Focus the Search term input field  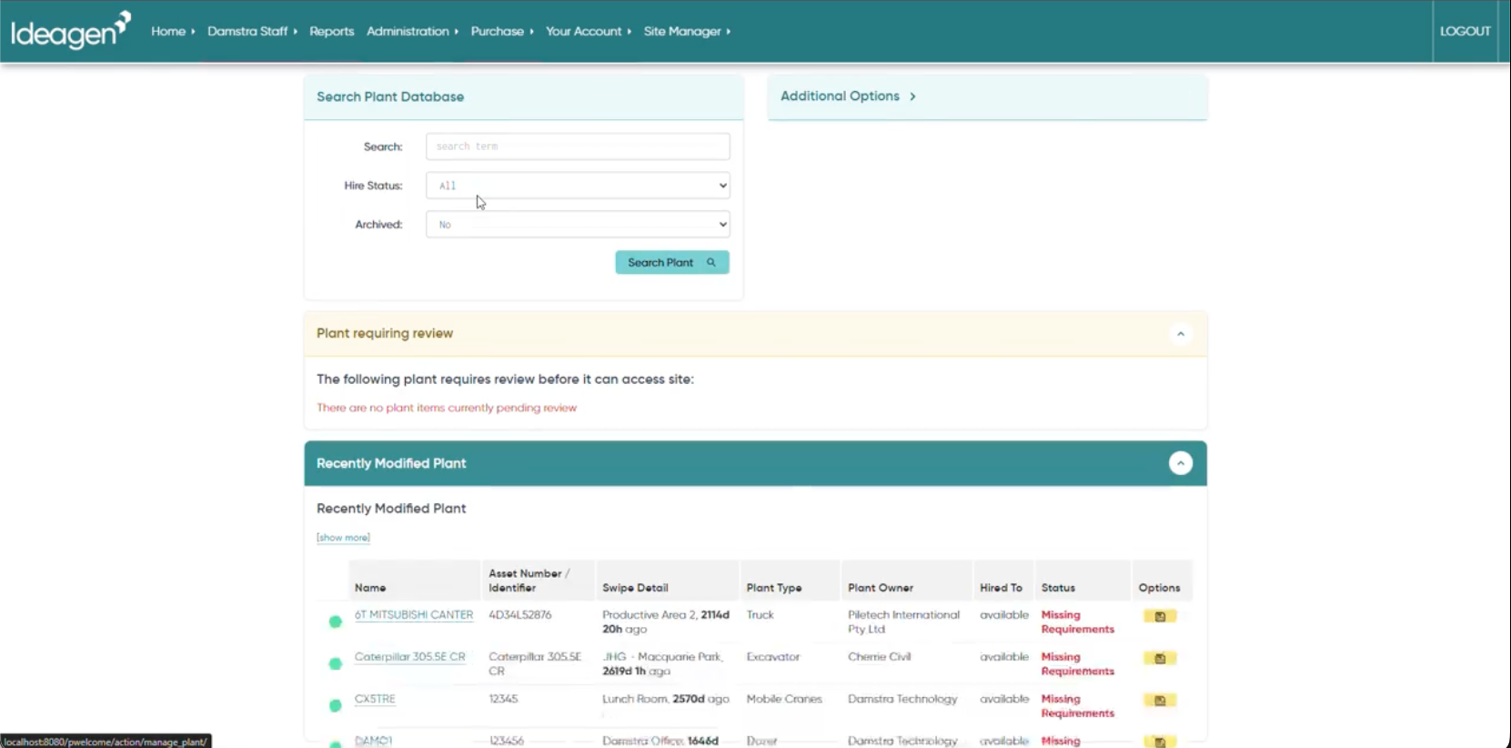pyautogui.click(x=578, y=147)
